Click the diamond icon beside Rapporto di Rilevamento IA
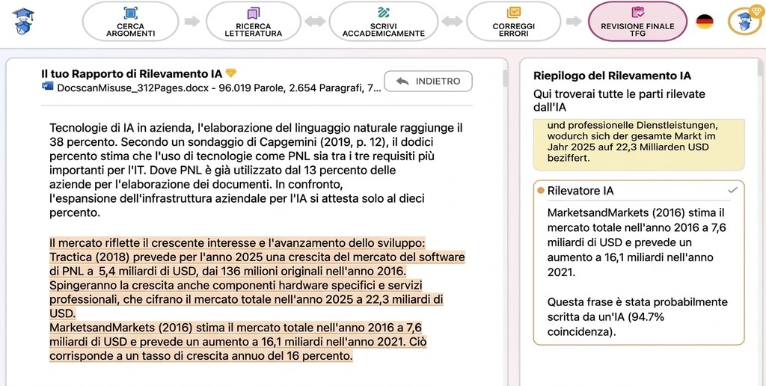The height and width of the screenshot is (386, 766). coord(231,73)
